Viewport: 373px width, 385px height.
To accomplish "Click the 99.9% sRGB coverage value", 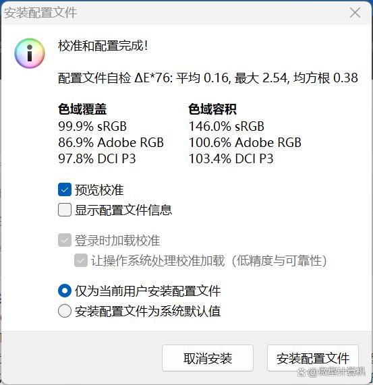I will 92,127.
